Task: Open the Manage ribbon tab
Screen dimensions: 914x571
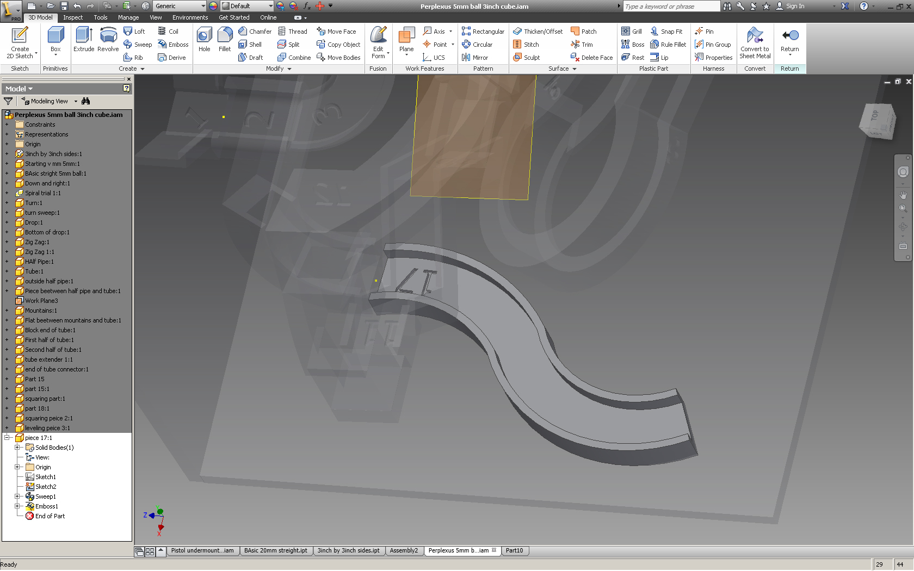Action: pos(128,17)
